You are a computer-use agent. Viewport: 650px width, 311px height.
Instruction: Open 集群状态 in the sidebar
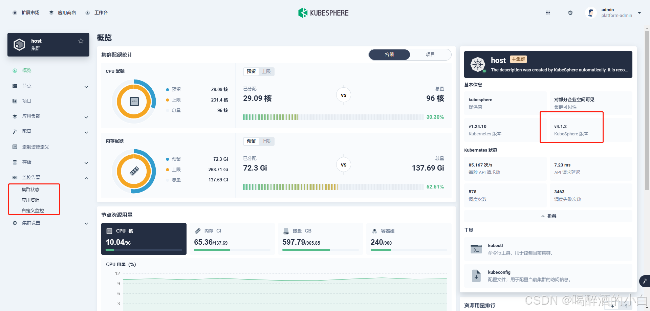[30, 190]
